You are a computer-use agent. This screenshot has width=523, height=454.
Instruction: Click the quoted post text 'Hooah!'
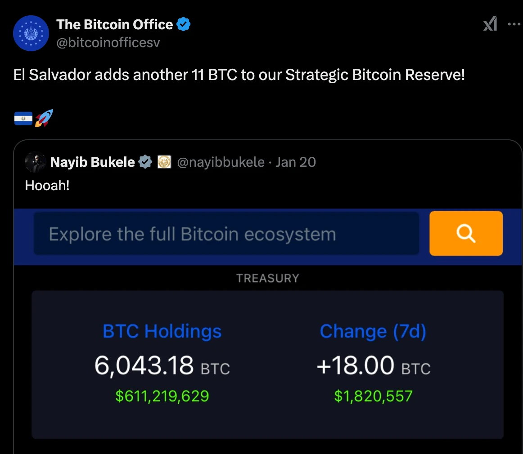47,186
